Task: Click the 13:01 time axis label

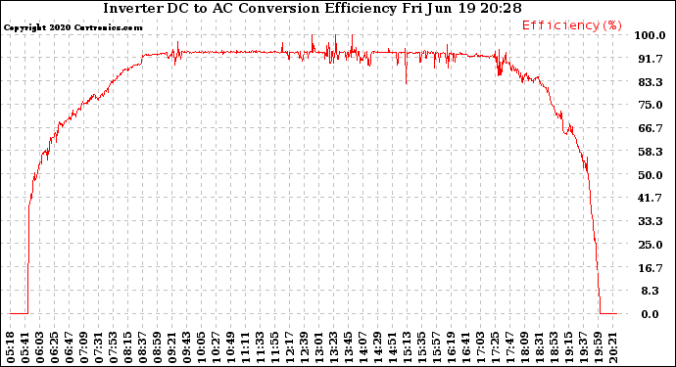Action: (x=319, y=347)
